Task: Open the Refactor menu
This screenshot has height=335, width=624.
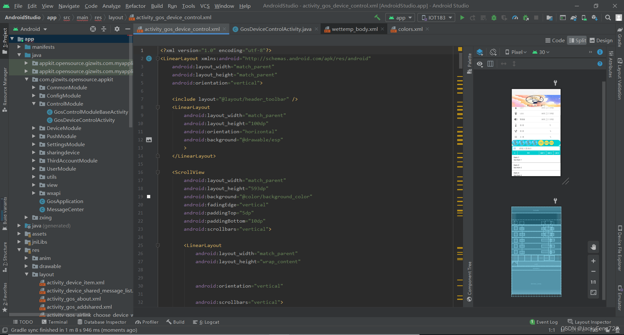Action: pyautogui.click(x=135, y=6)
